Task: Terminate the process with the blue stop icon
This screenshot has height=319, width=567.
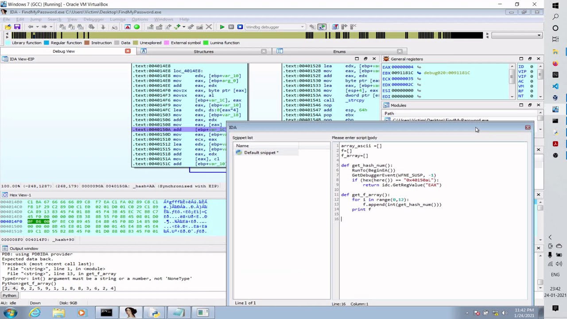Action: click(x=240, y=27)
